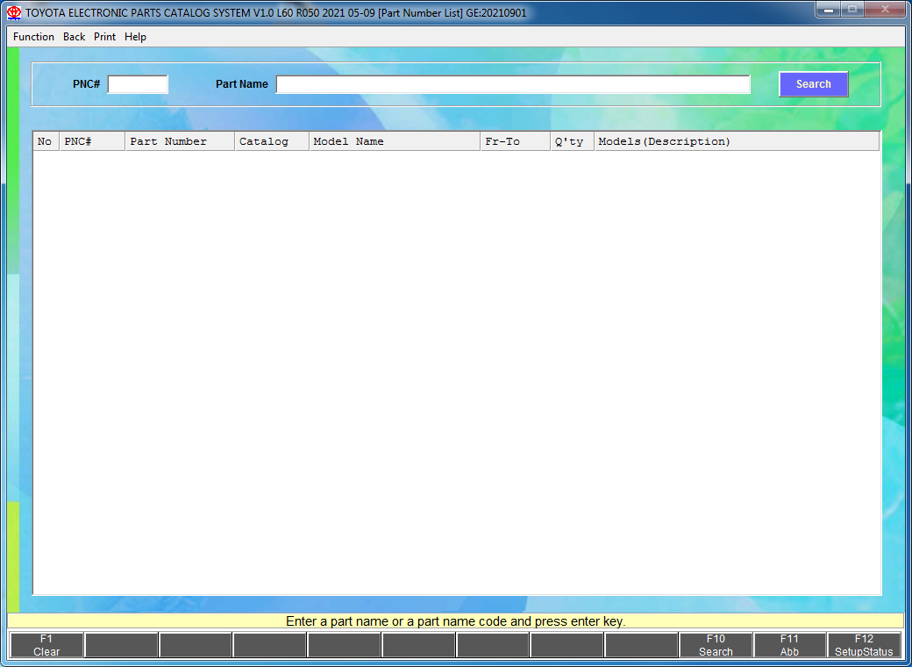Close the Toyota parts catalog window
This screenshot has width=912, height=667.
(x=885, y=10)
